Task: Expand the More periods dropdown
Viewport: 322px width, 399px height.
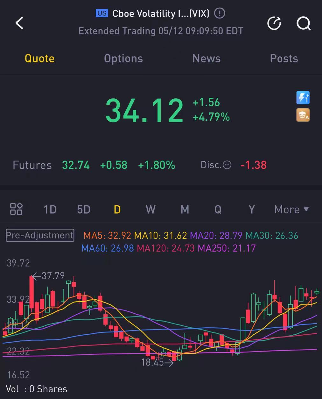Action: tap(291, 210)
